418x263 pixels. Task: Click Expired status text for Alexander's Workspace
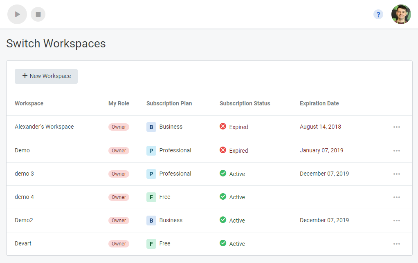pos(238,127)
